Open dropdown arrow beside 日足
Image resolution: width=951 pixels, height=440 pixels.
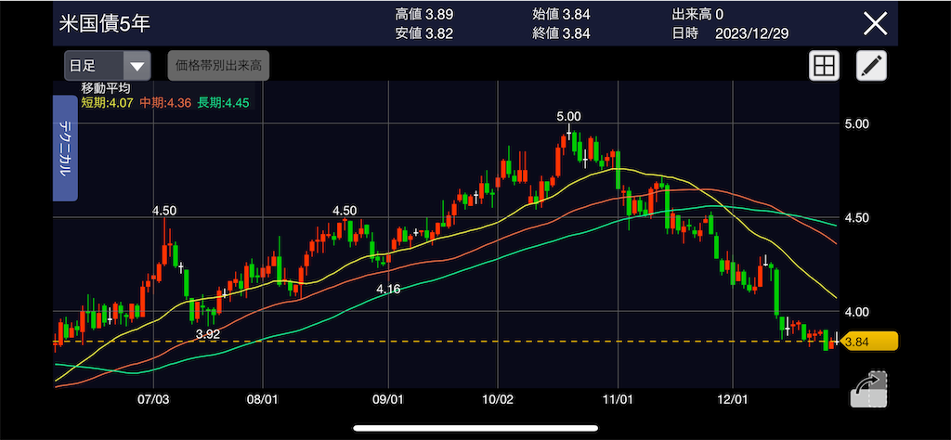(x=137, y=66)
